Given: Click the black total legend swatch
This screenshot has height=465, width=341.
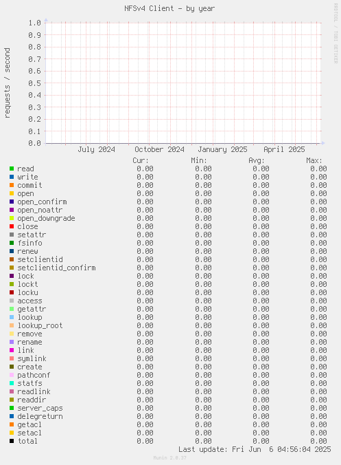Looking at the screenshot, I should (12, 441).
